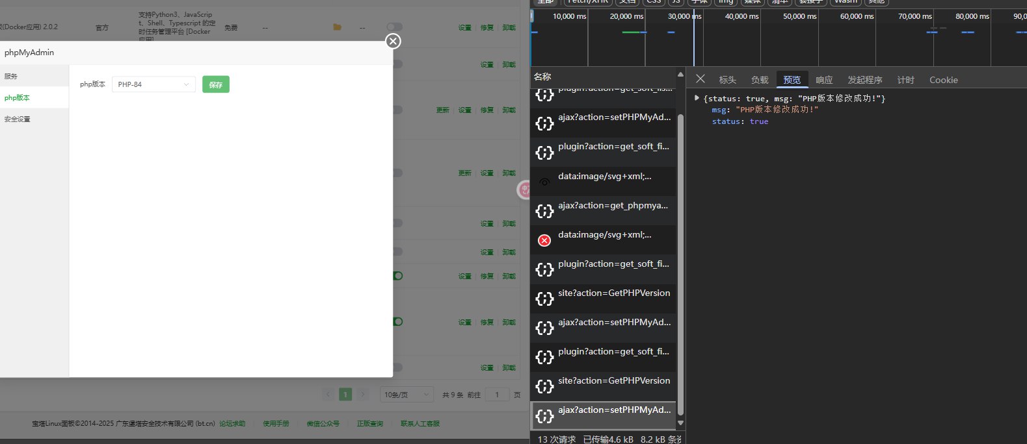
Task: Click the request list scroll-up arrow
Action: point(680,74)
